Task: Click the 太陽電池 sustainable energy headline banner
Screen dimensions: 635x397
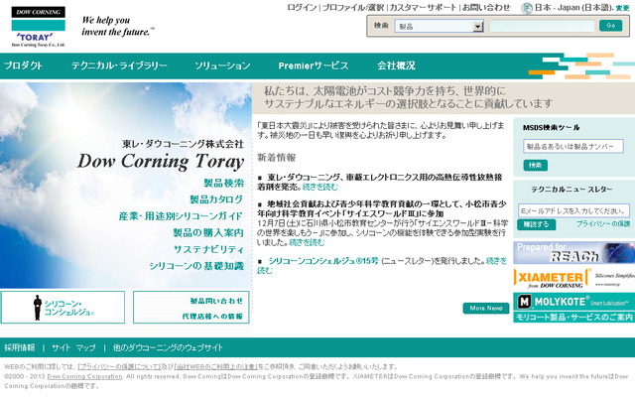Action: [x=444, y=97]
